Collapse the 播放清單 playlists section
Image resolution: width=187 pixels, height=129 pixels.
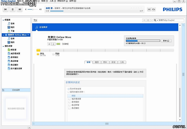(x=3, y=46)
